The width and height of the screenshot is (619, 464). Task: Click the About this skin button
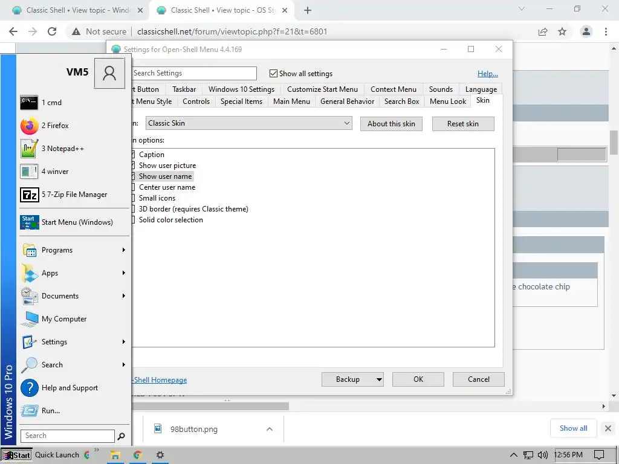click(391, 124)
